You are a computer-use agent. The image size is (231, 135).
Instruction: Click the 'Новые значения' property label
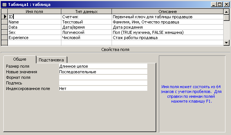pyautogui.click(x=22, y=72)
